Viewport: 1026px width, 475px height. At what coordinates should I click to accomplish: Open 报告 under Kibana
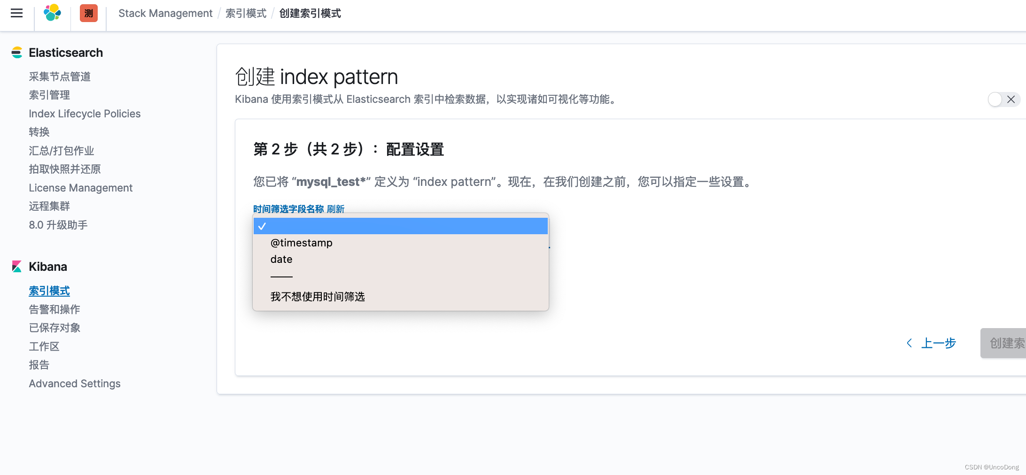[x=39, y=365]
